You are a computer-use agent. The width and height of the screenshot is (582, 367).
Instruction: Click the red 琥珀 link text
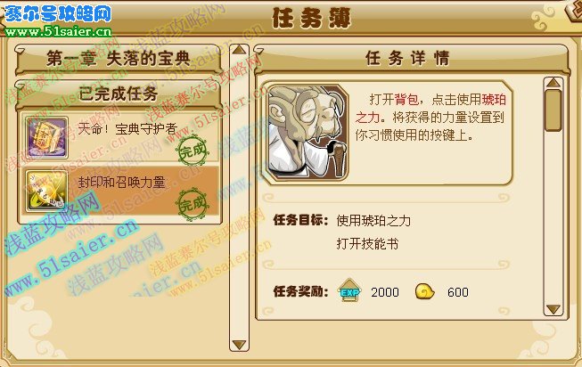click(494, 100)
